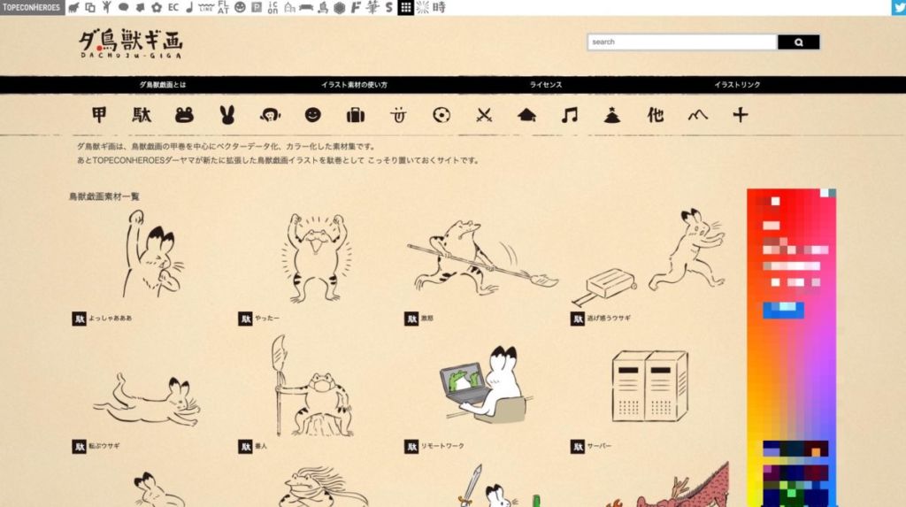Select the crossed swords category icon
The width and height of the screenshot is (906, 507).
coord(484,115)
